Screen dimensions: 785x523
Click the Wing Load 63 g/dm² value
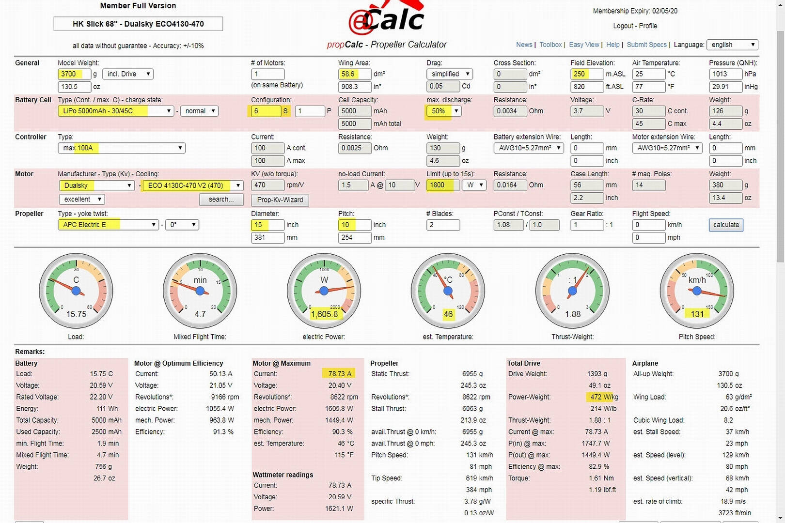(x=738, y=397)
